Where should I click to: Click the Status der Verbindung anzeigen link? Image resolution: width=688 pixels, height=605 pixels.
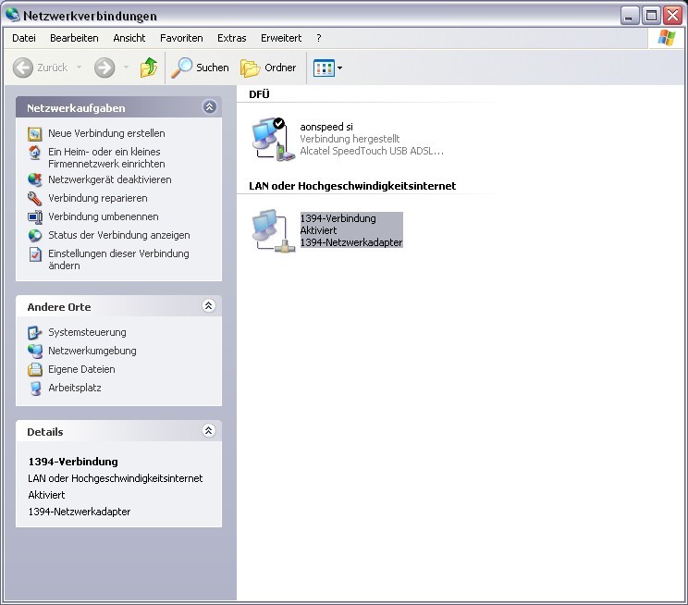point(119,235)
